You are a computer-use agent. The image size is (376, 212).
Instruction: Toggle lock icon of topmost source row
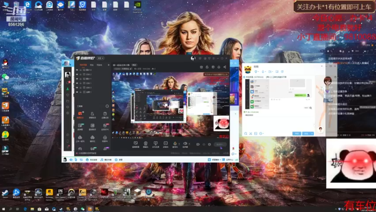tap(80, 70)
